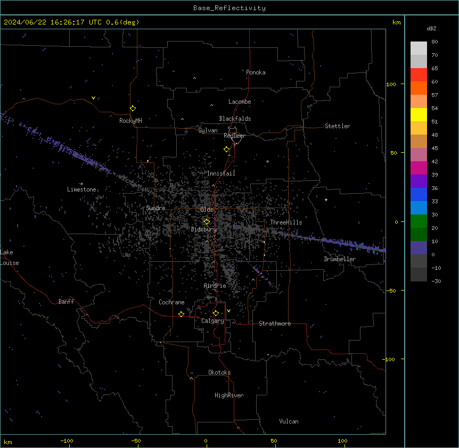Click the Cochrane label

pos(171,302)
